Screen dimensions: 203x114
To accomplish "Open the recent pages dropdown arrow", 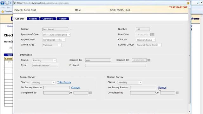I will pyautogui.click(x=10, y=3).
